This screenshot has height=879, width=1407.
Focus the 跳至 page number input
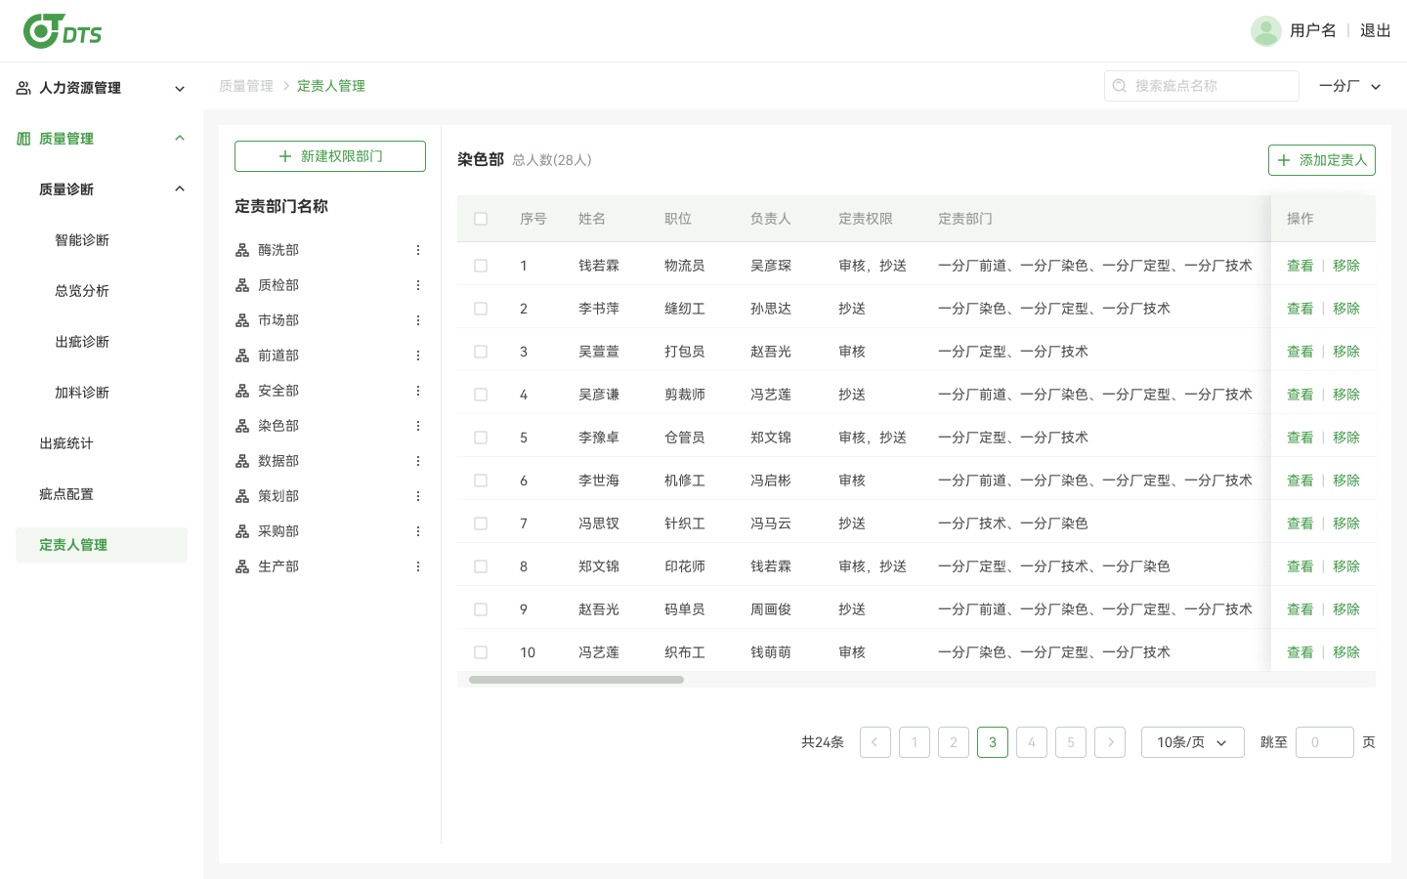click(x=1325, y=742)
